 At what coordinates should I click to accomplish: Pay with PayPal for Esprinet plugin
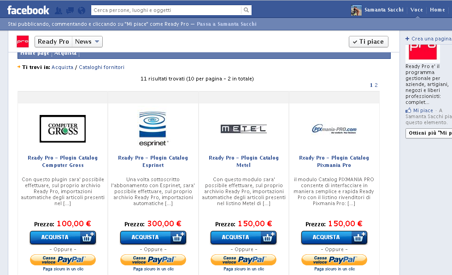pyautogui.click(x=153, y=260)
